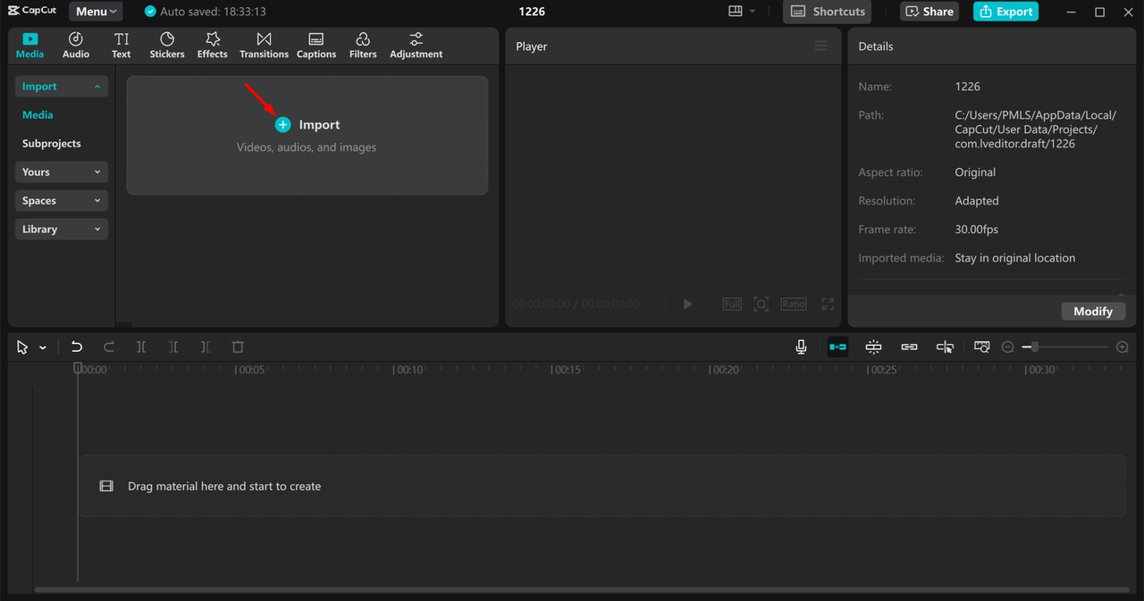This screenshot has height=601, width=1144.
Task: Collapse the Import section in sidebar
Action: pos(62,87)
